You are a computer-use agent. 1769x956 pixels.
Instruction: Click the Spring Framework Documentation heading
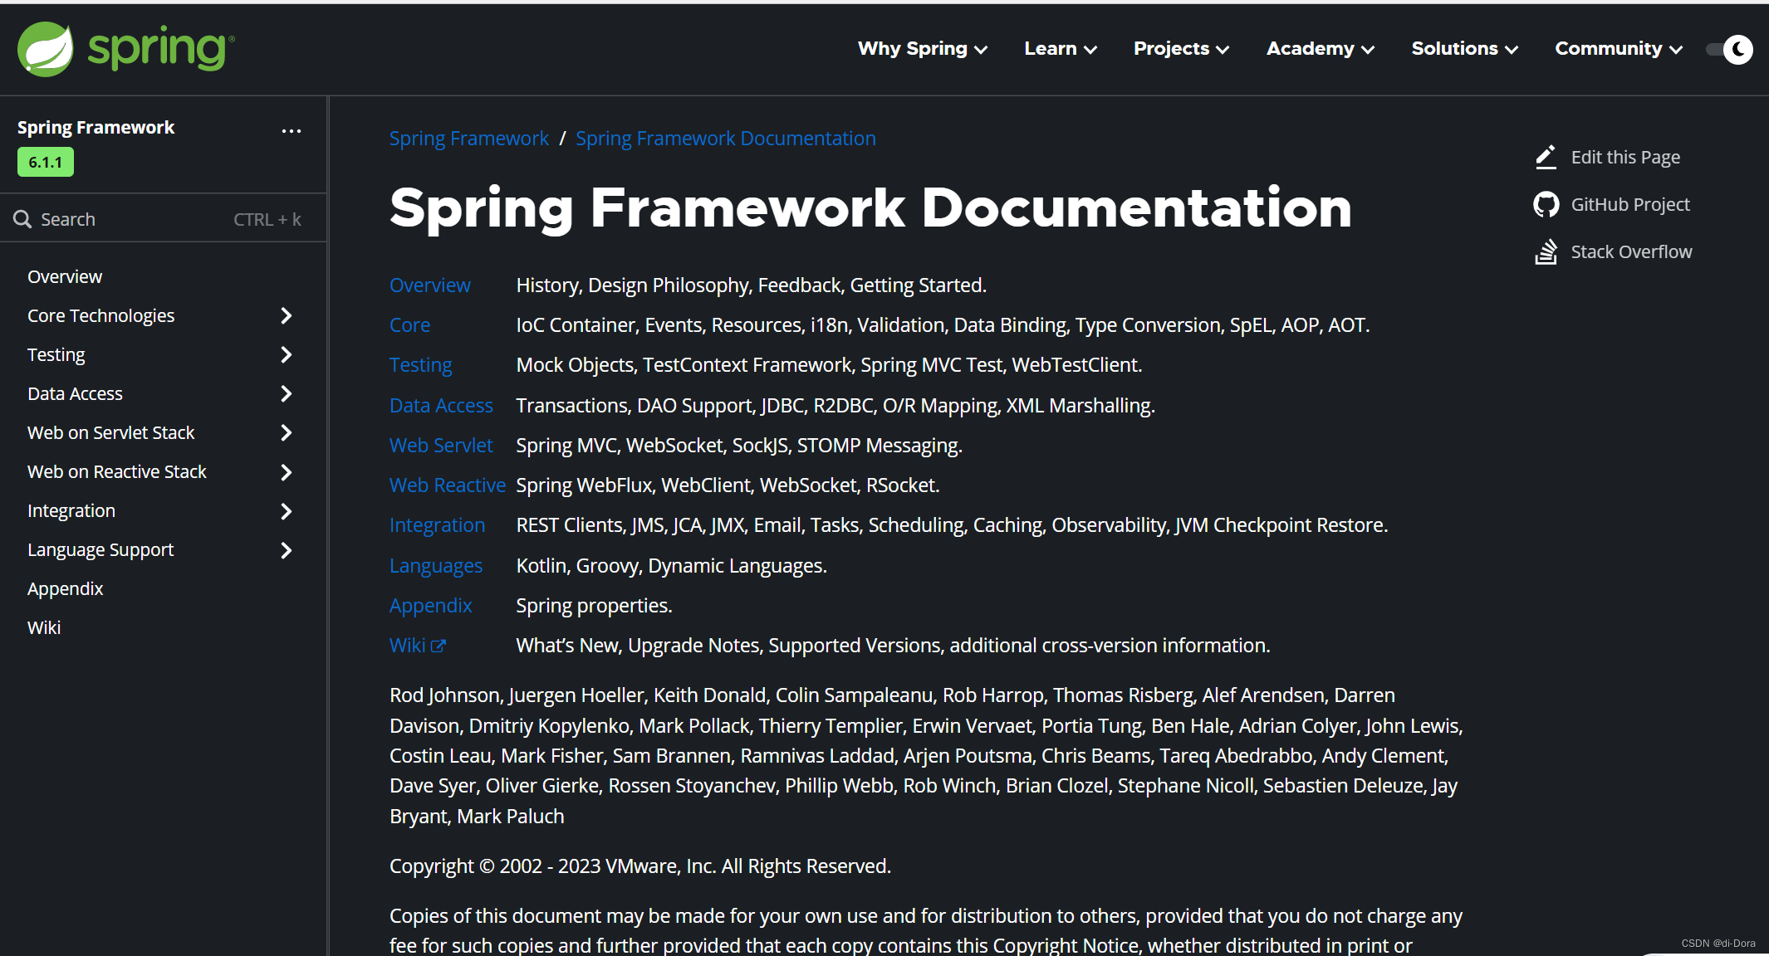[x=870, y=207]
